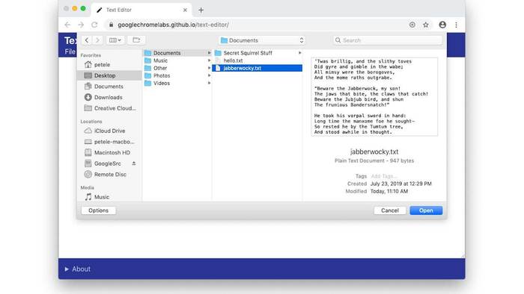Click the blue Open button
This screenshot has width=524, height=294.
point(426,210)
